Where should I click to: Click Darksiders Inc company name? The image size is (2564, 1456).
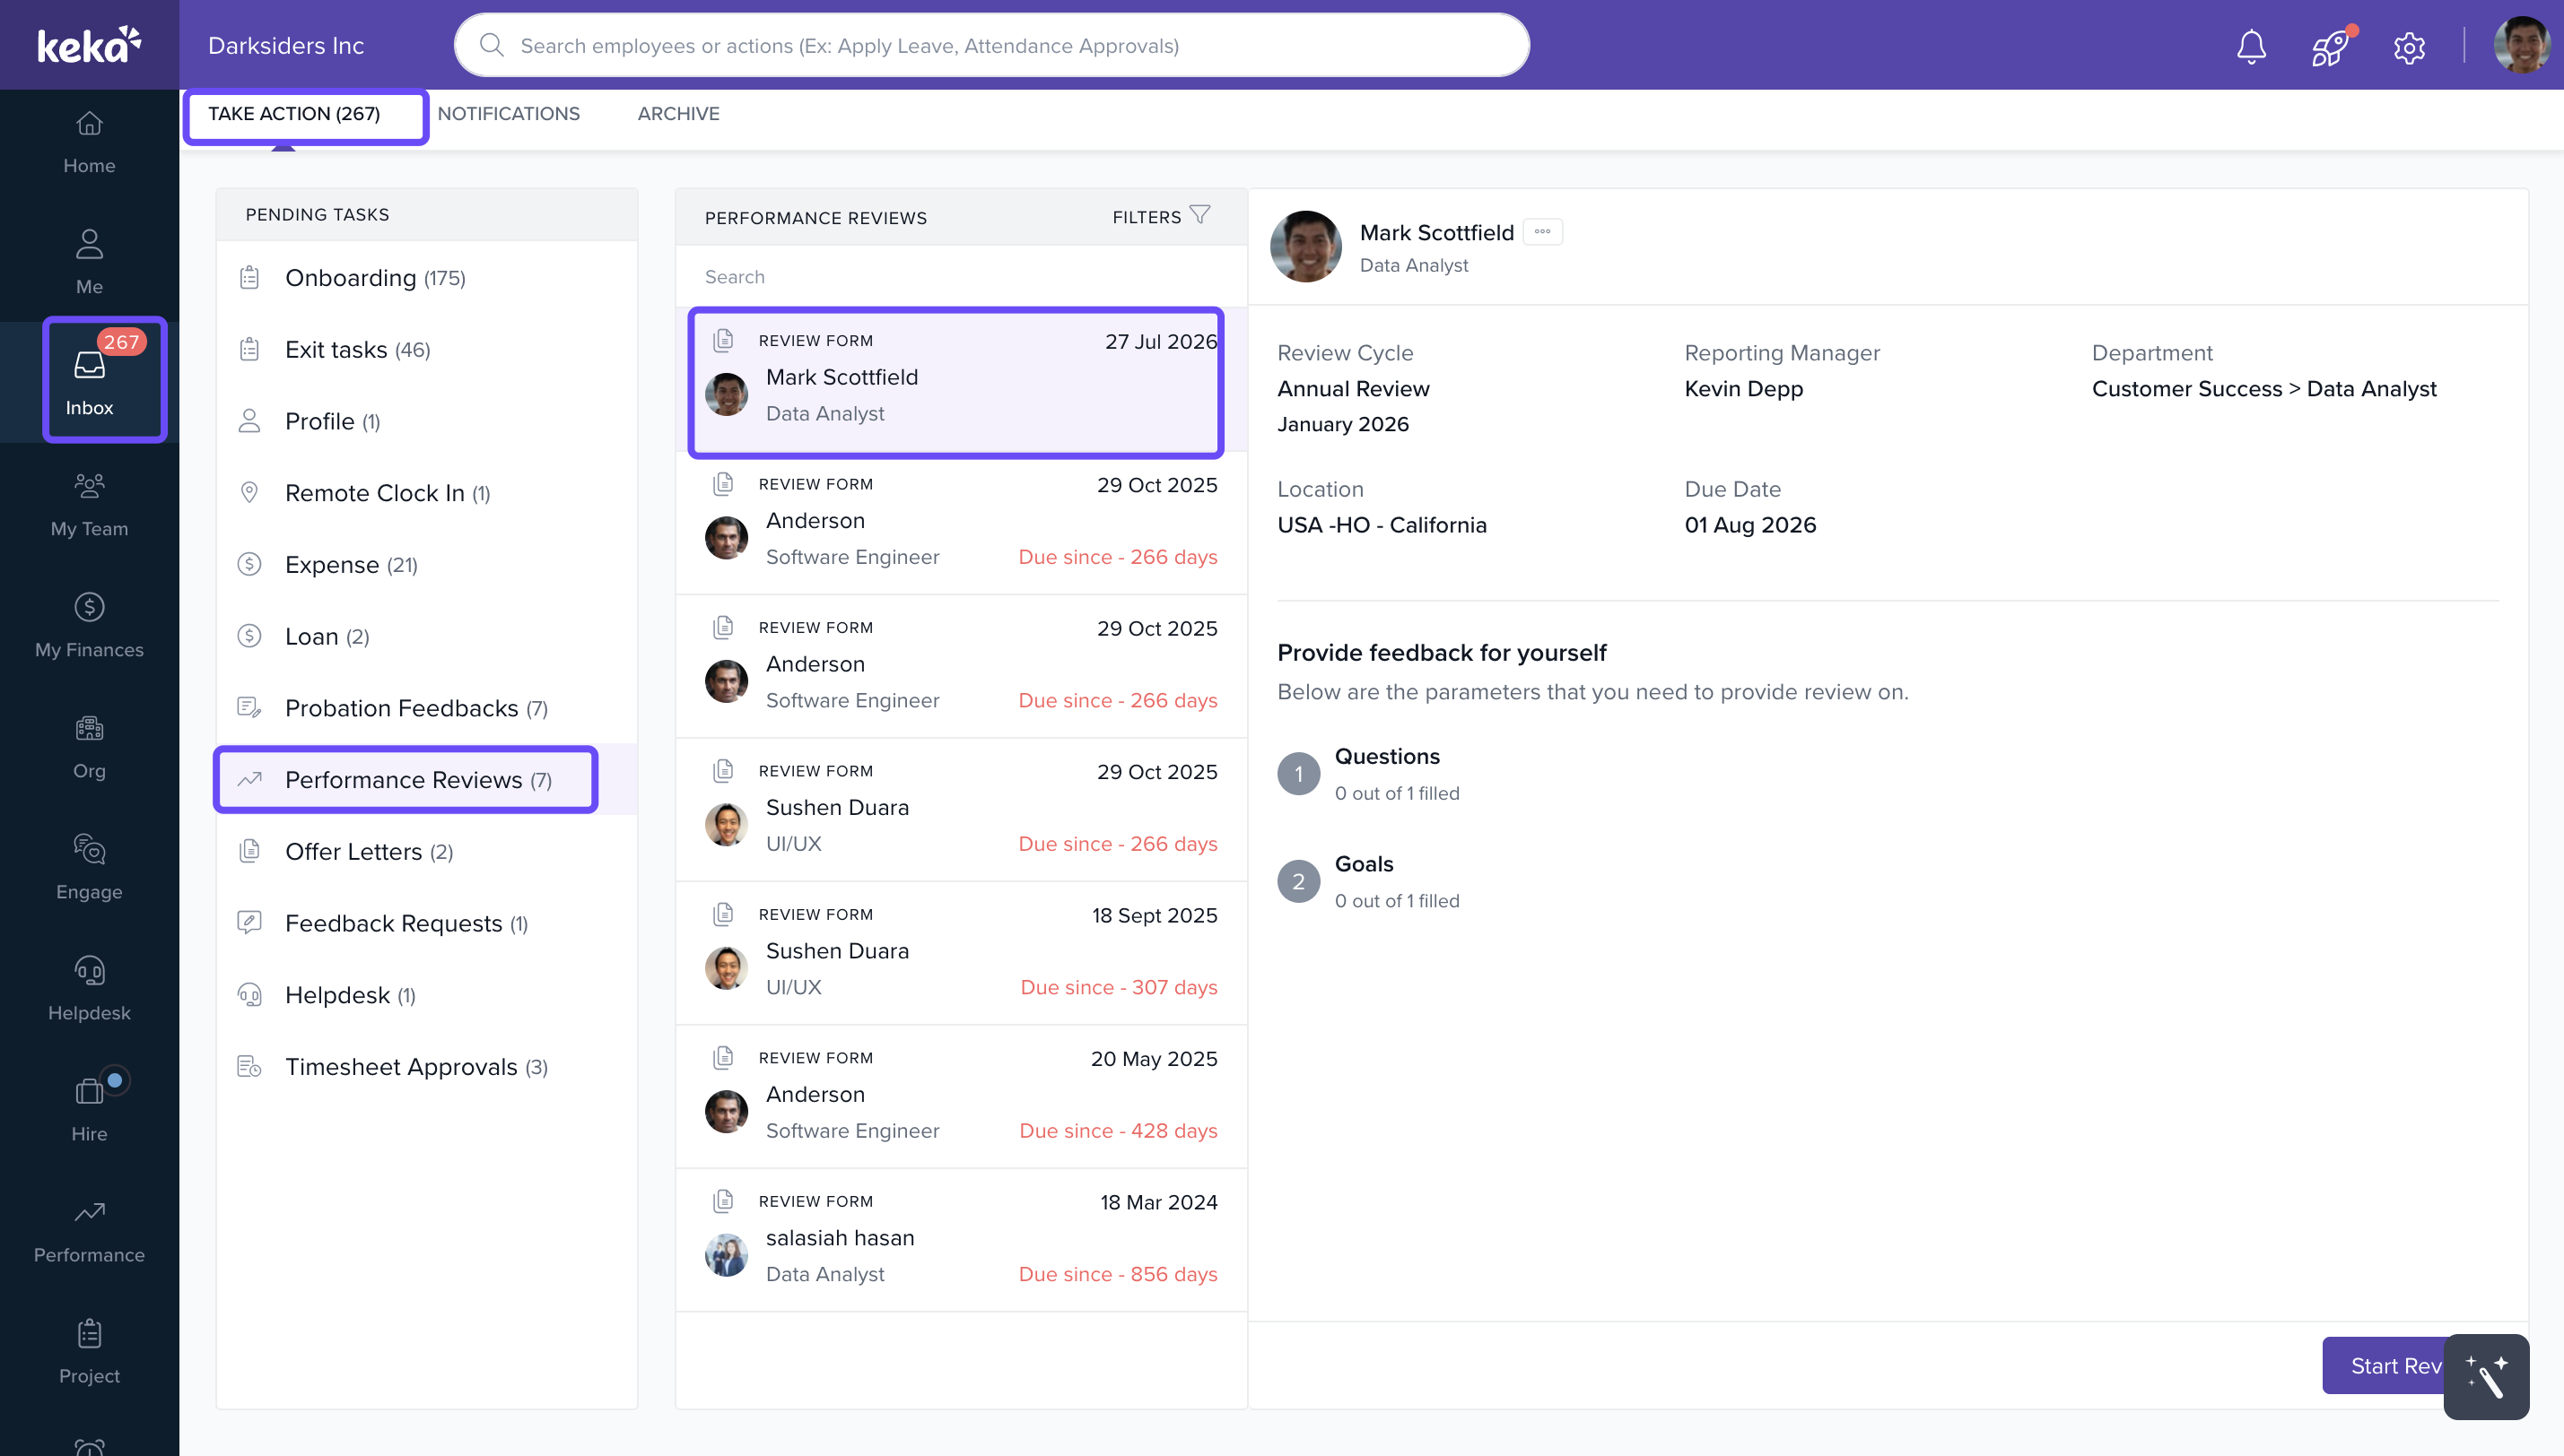coord(286,45)
